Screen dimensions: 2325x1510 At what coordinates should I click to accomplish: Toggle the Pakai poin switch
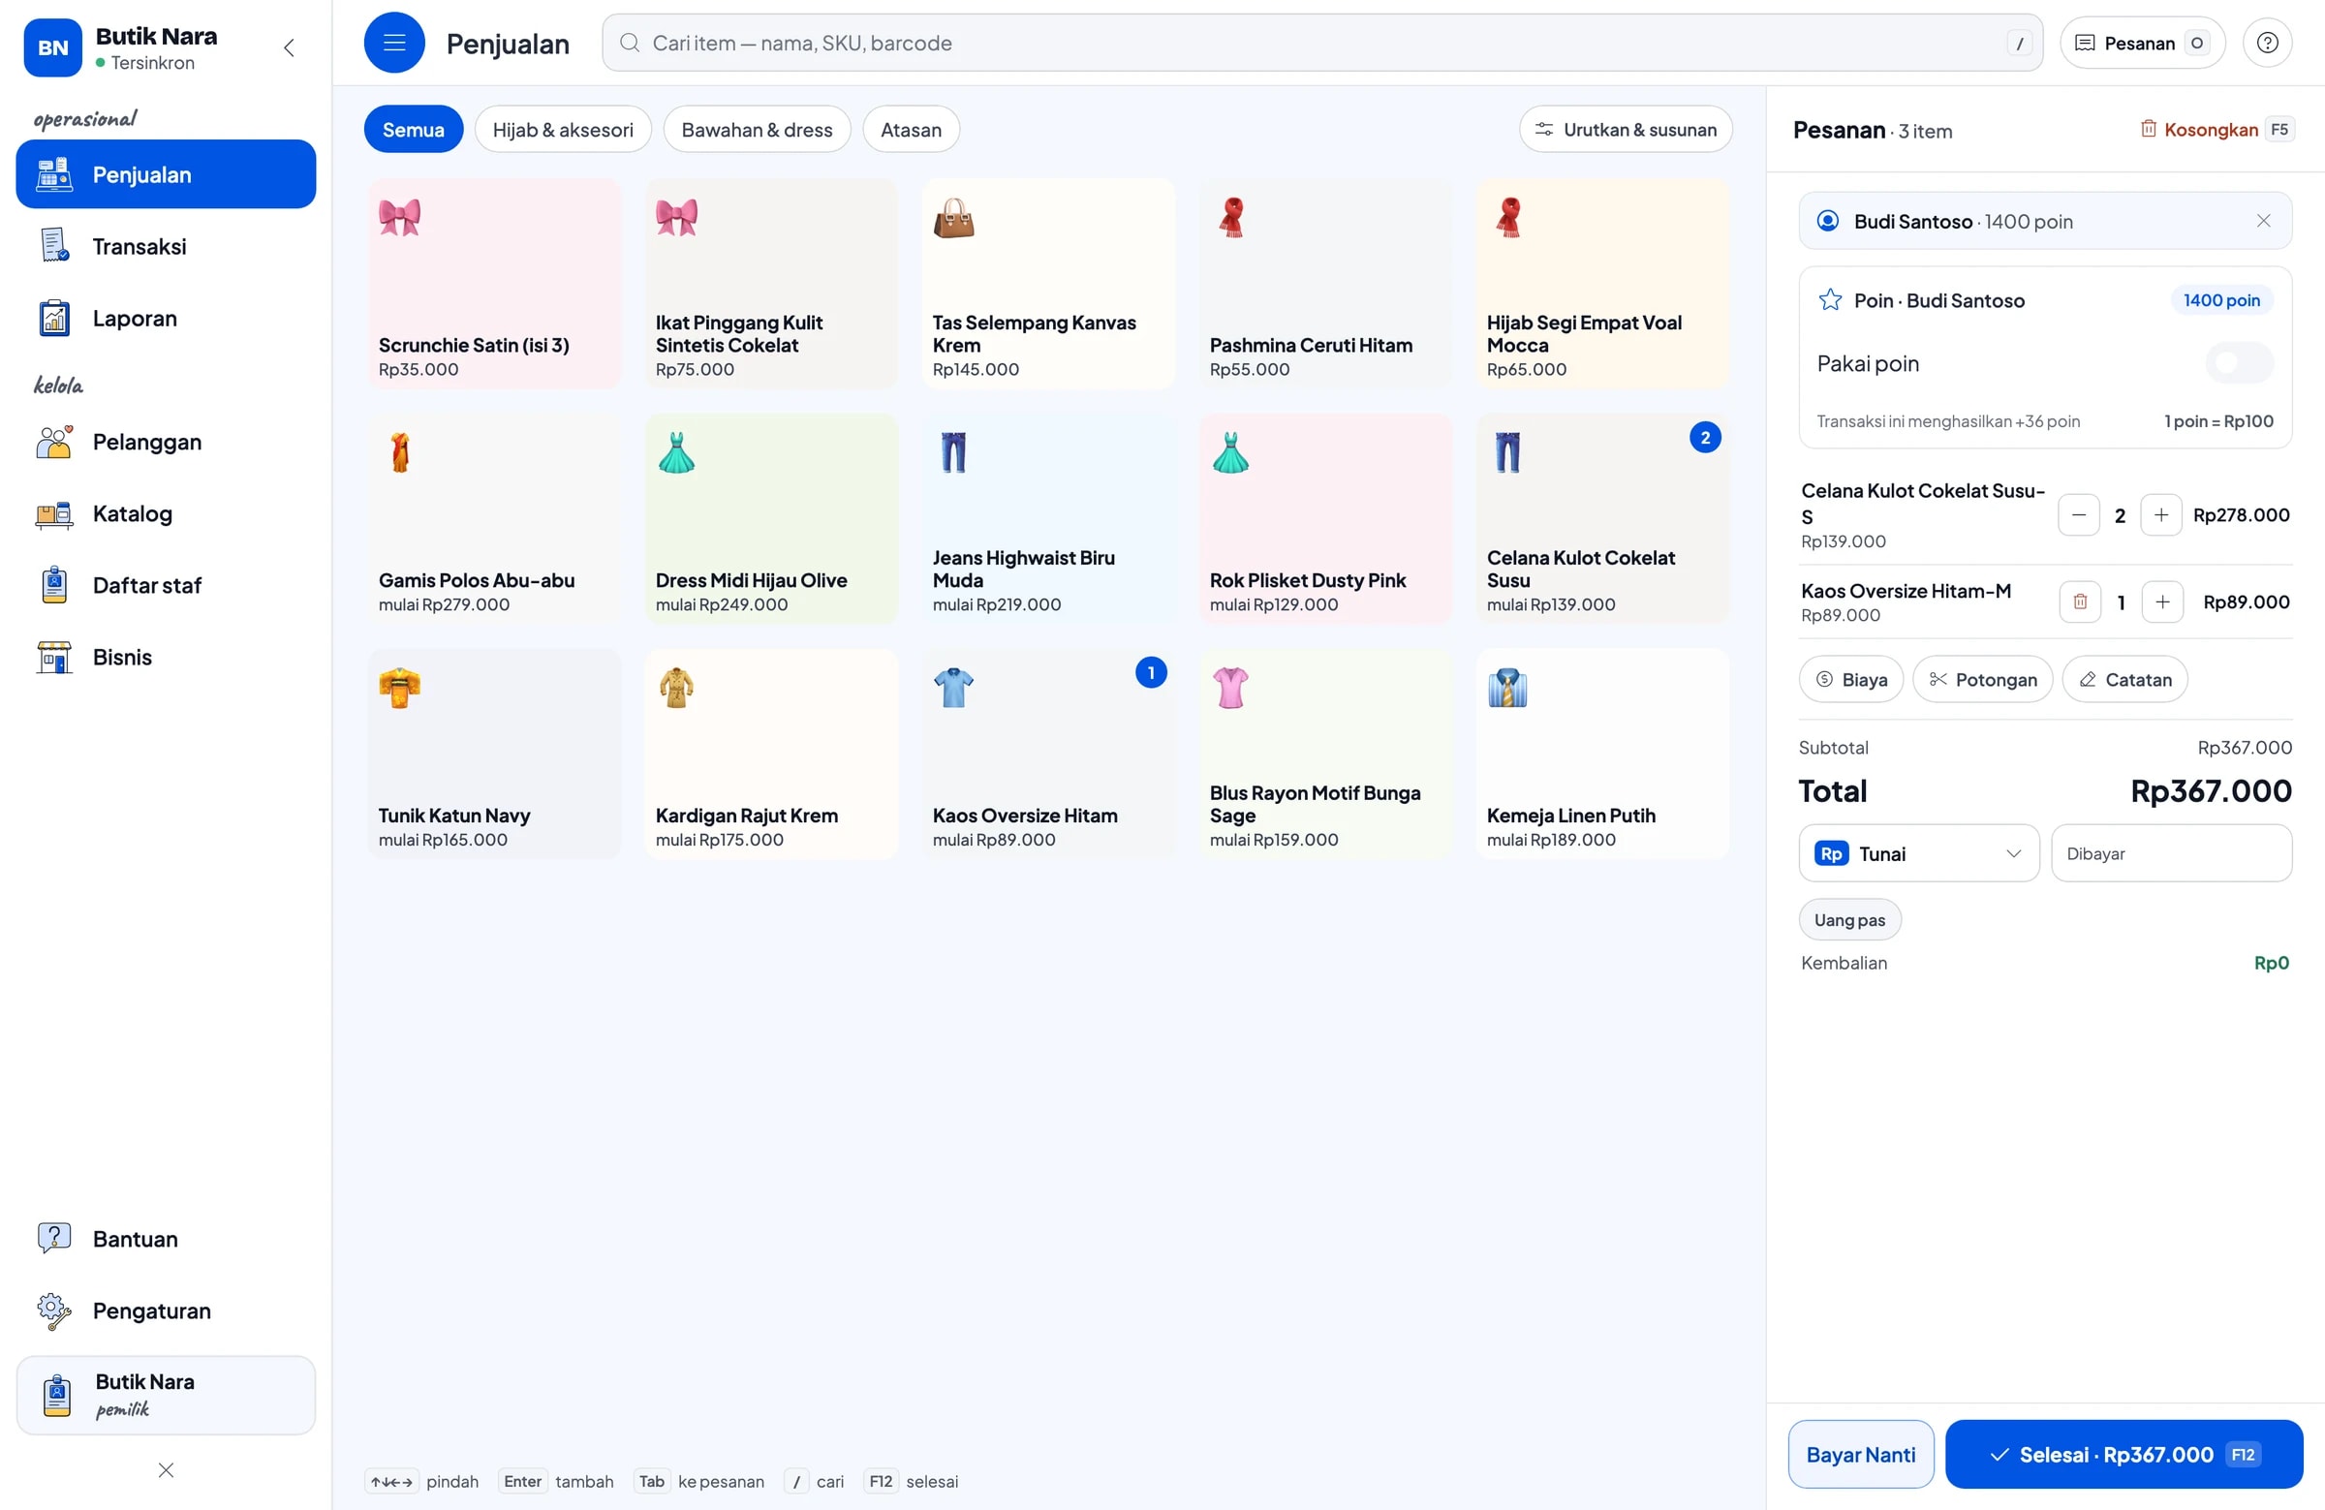[x=2239, y=363]
